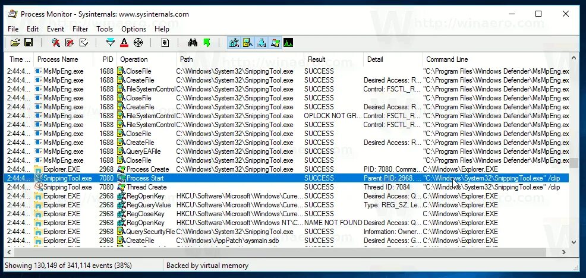
Task: Select the Thread Create operation cell
Action: click(x=146, y=187)
